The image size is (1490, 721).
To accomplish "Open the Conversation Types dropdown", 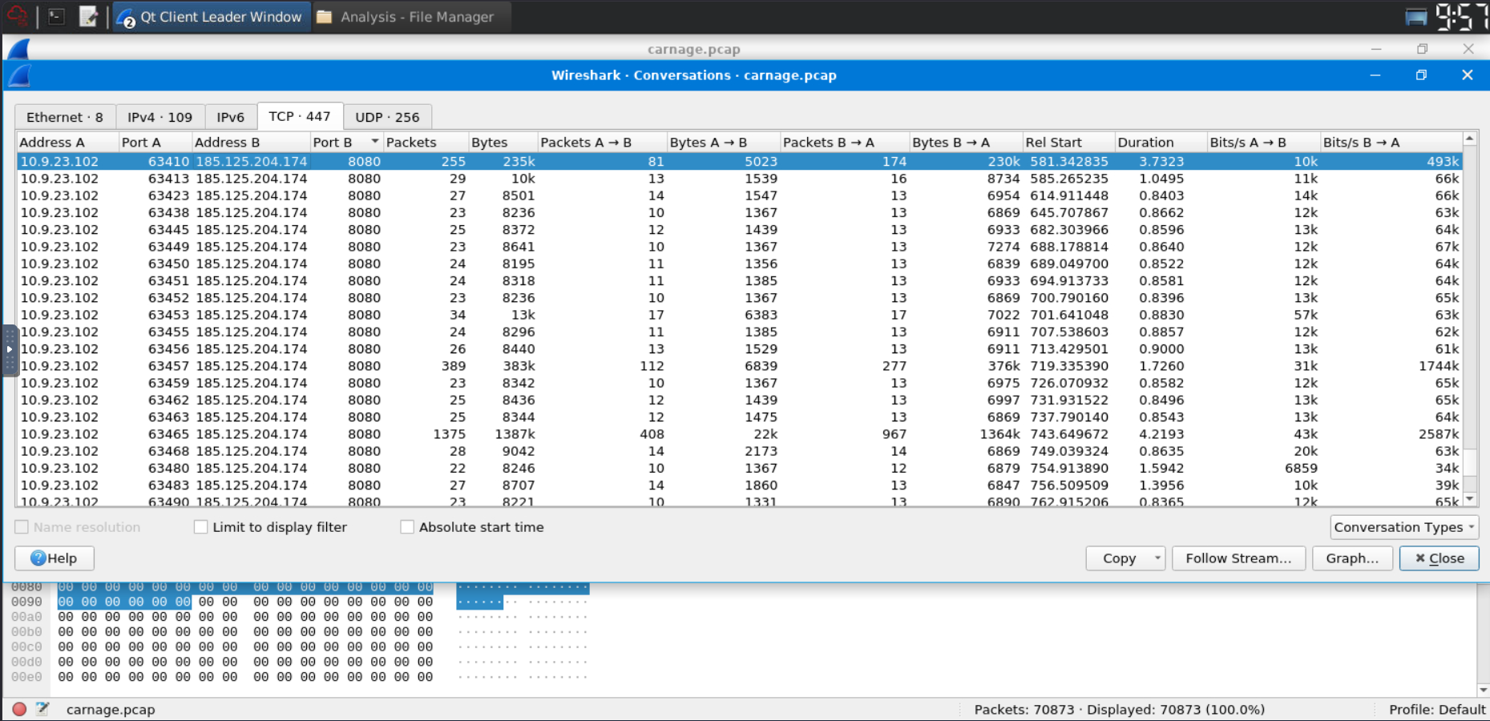I will (x=1404, y=527).
